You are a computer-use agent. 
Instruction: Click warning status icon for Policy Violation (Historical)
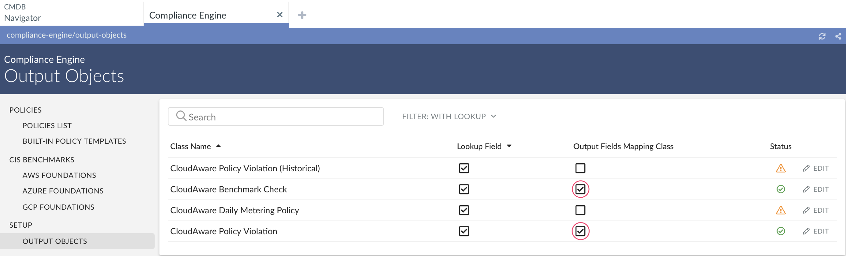(780, 168)
